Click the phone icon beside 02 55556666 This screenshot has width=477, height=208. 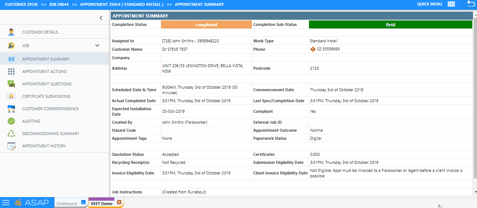coord(313,49)
